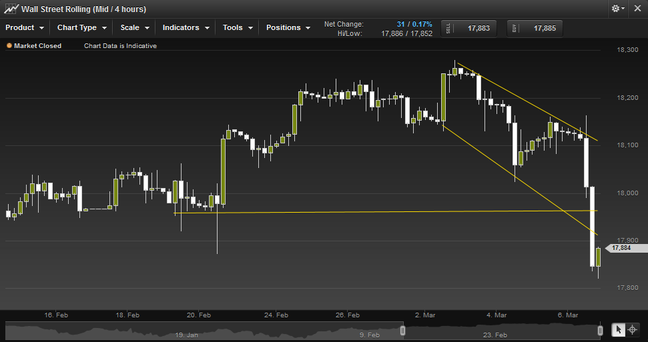Click the orange Market Closed status dot
648x342 pixels.
(9, 46)
